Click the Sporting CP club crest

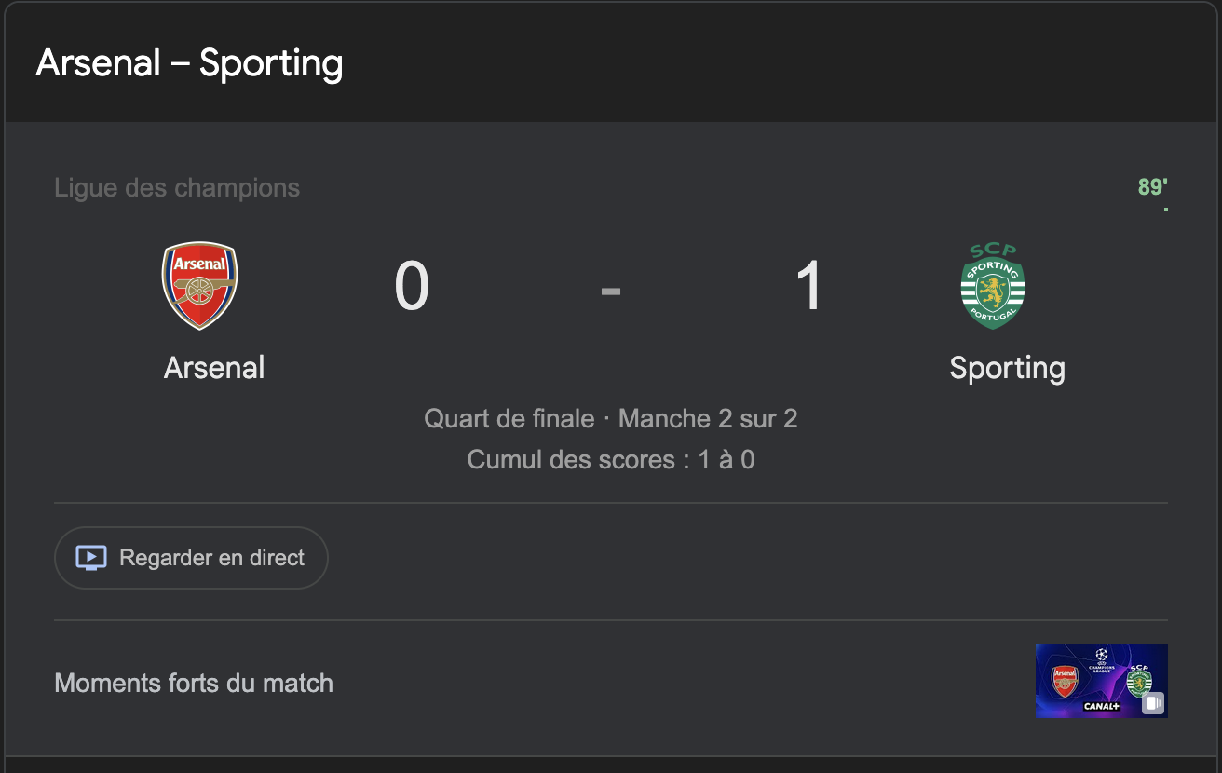point(993,285)
